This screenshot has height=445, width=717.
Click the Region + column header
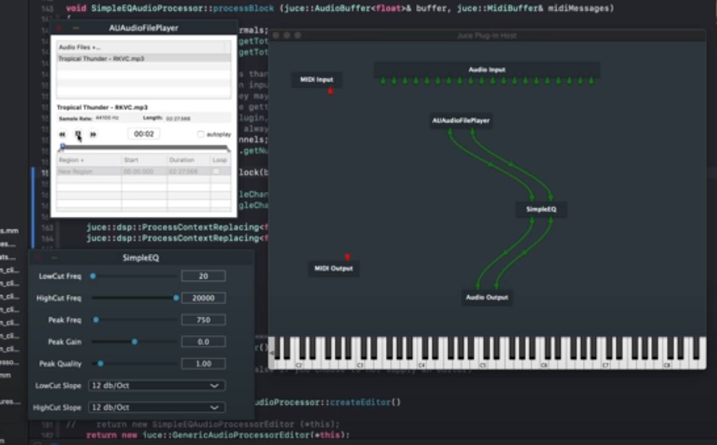[89, 160]
